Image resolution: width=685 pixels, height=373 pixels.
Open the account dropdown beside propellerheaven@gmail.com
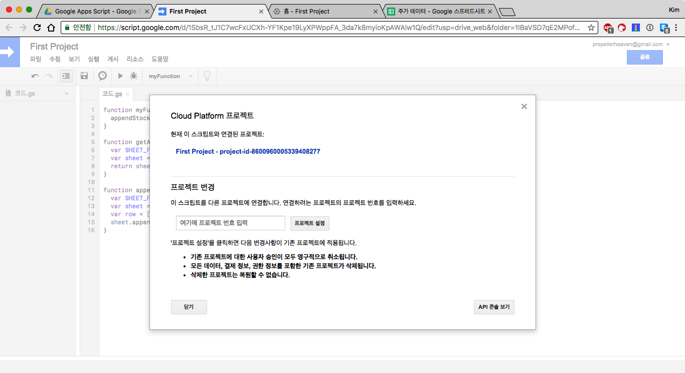[667, 44]
